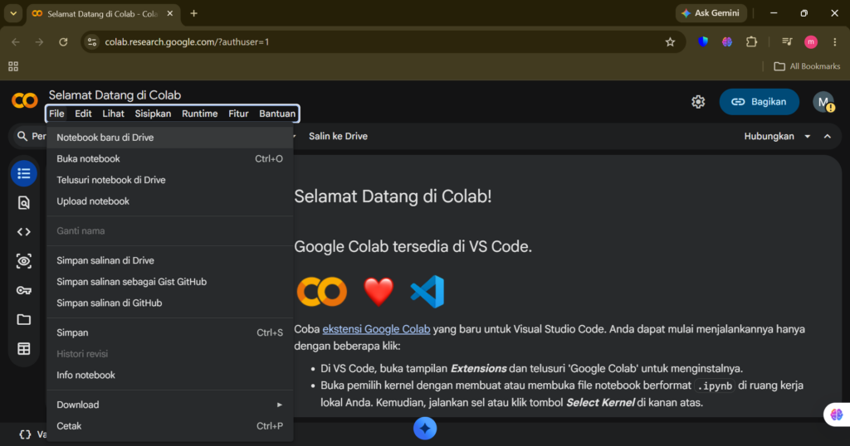Click the notebook title Selamat Datang di Colab
The width and height of the screenshot is (850, 446).
[x=115, y=95]
